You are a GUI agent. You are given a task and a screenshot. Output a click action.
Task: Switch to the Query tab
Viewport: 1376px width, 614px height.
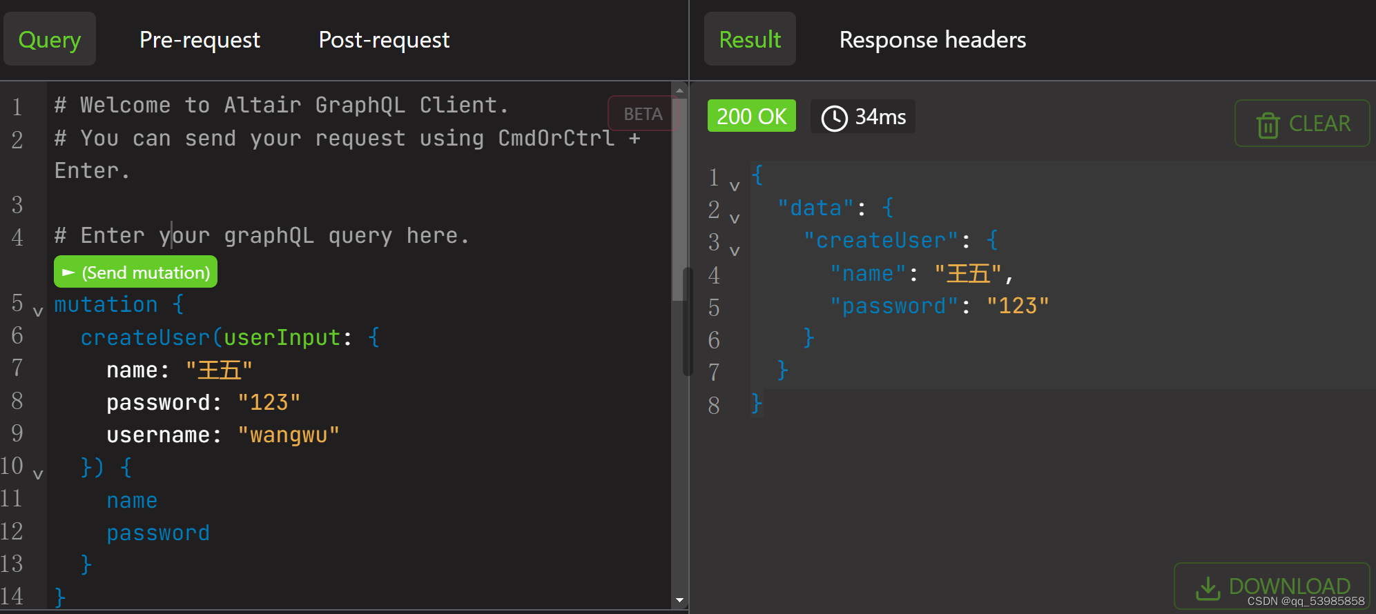[50, 39]
